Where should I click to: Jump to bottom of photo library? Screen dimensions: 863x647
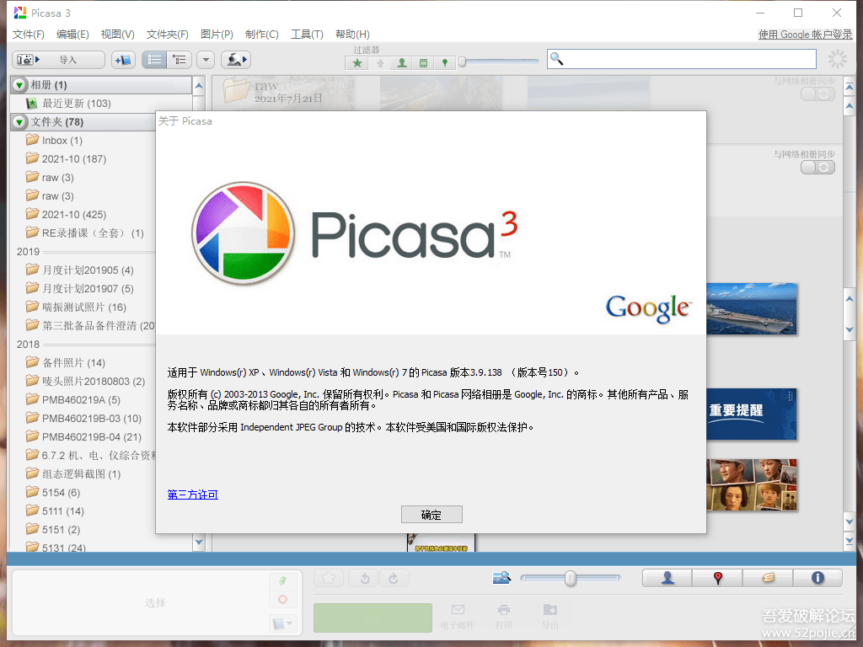pos(850,542)
